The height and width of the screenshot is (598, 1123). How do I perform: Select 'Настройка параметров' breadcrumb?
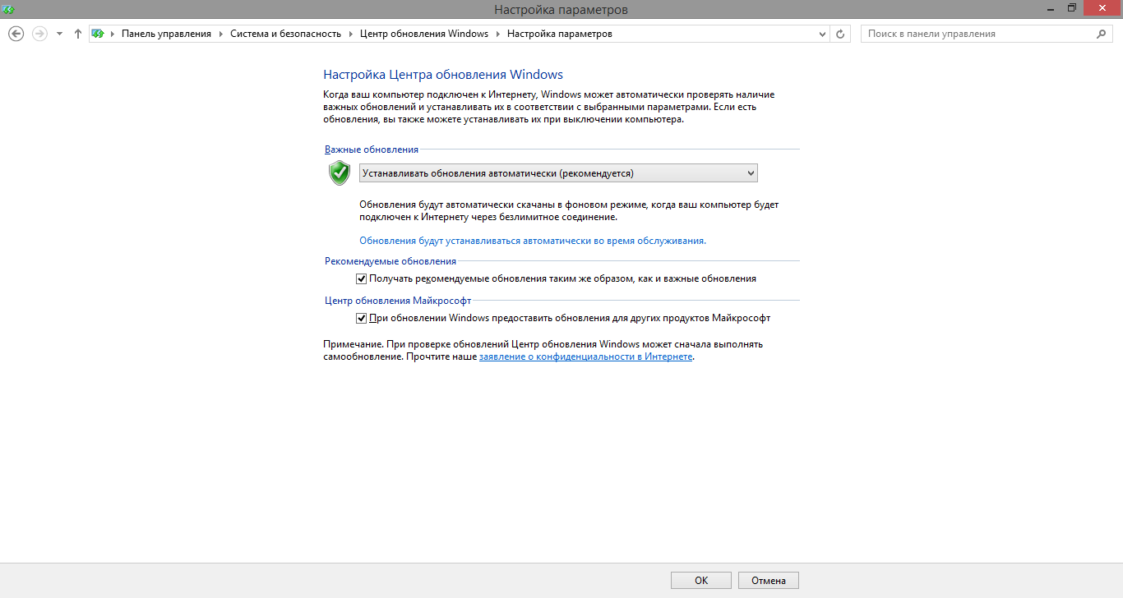point(559,34)
